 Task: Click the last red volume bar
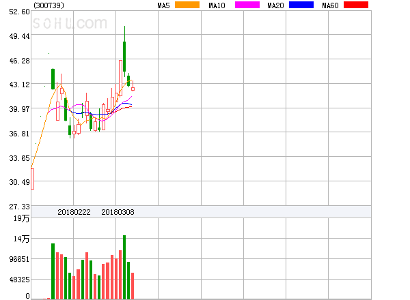tap(133, 286)
